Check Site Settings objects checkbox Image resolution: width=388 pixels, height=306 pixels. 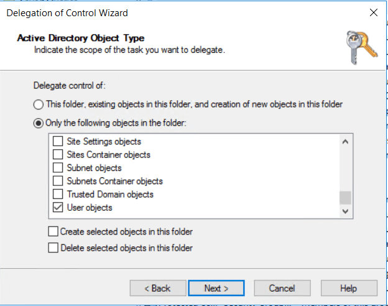coord(57,142)
